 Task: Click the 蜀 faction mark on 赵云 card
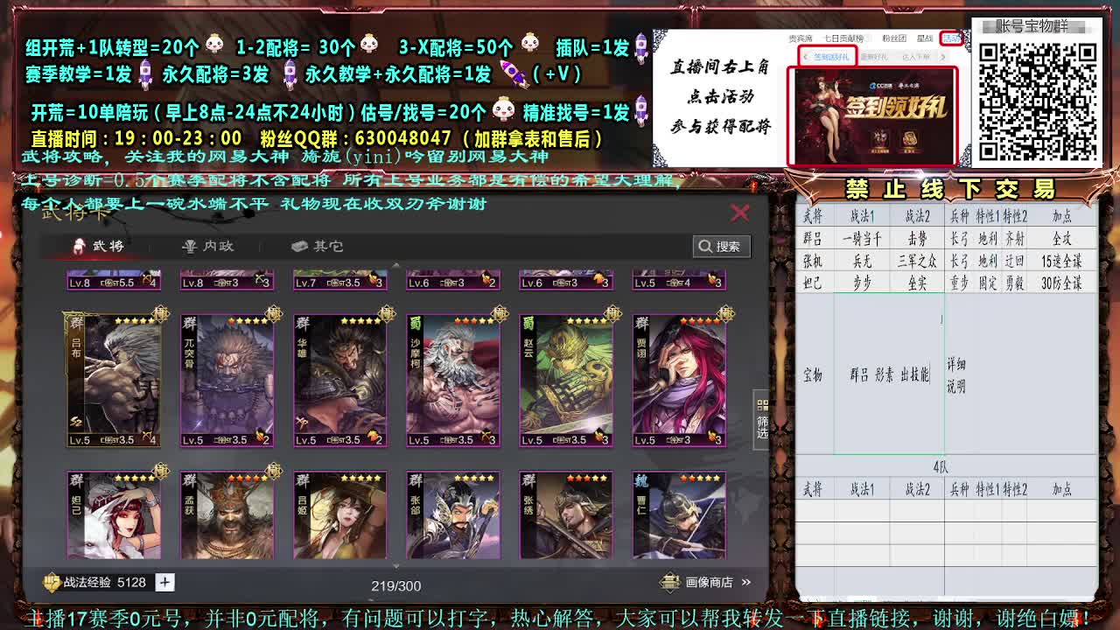tap(528, 325)
